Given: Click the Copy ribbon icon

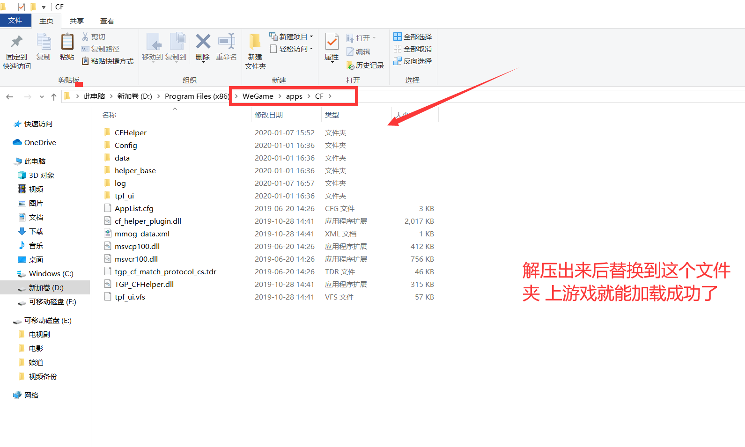Looking at the screenshot, I should click(44, 47).
